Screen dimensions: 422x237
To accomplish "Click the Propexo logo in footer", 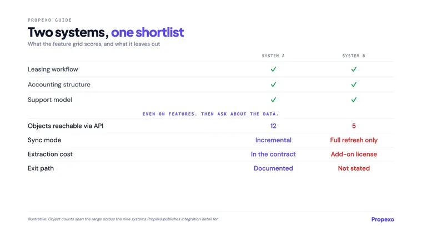I will [383, 219].
